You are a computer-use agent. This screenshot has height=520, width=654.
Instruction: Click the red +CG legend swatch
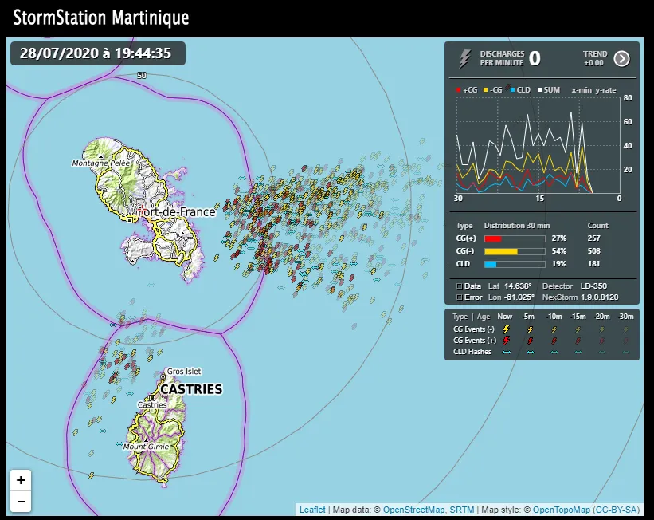click(458, 90)
